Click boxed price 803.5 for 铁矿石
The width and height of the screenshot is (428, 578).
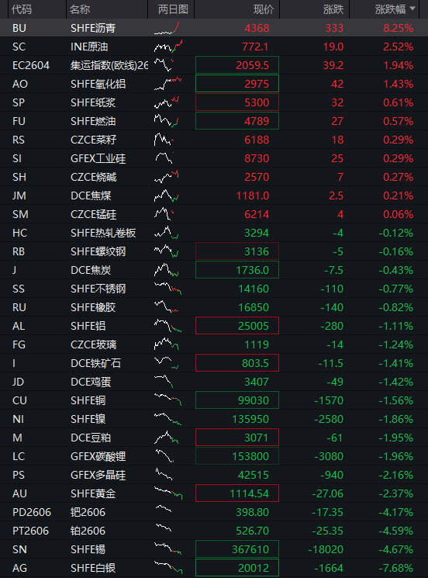pyautogui.click(x=237, y=363)
